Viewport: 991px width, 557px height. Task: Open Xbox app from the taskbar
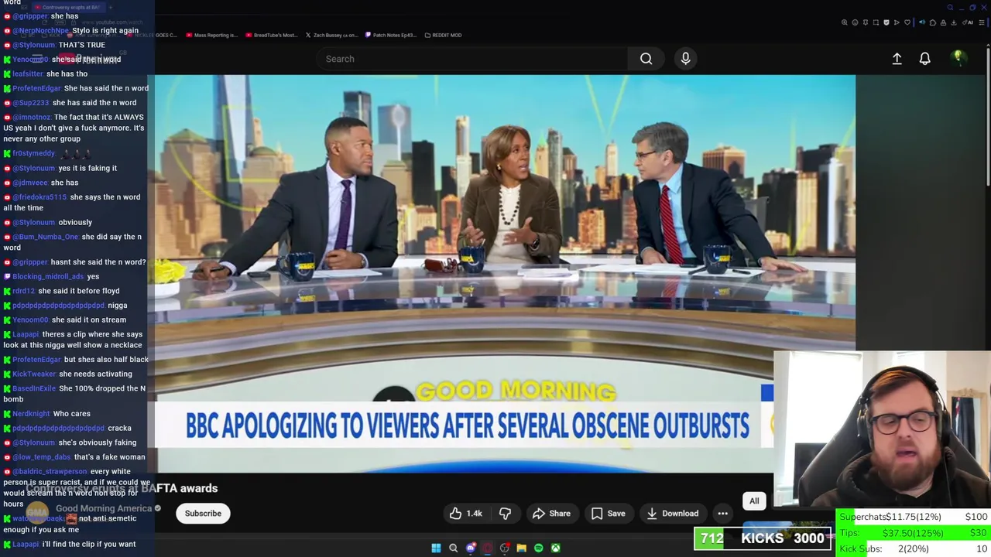555,548
